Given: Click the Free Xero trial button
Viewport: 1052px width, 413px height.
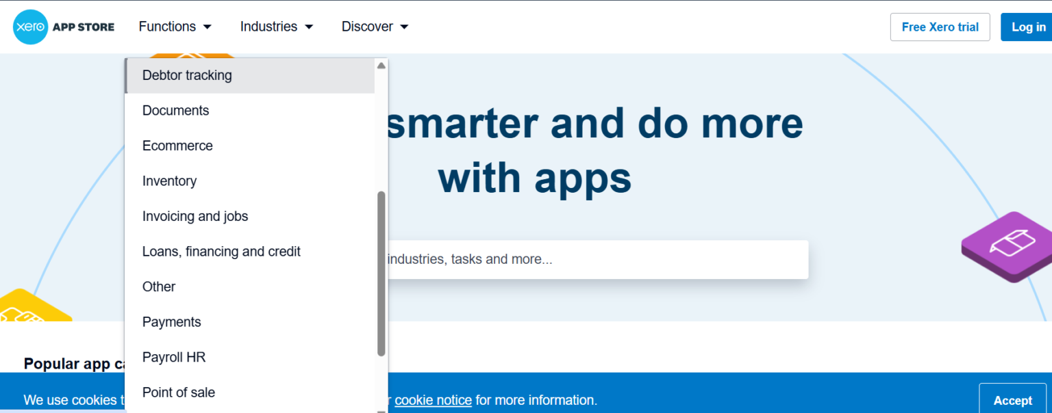Looking at the screenshot, I should point(940,27).
